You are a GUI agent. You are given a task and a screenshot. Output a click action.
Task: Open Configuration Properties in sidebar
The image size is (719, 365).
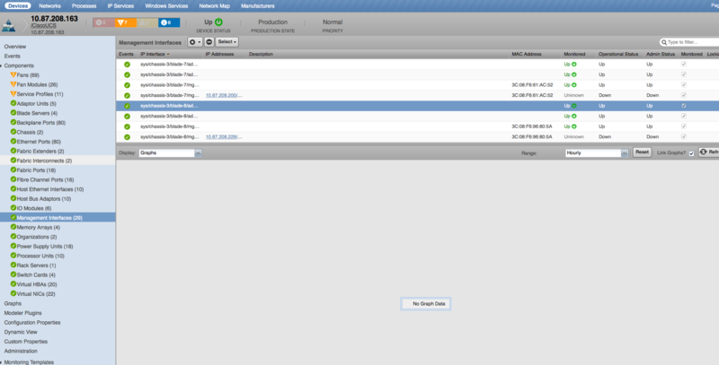(32, 323)
